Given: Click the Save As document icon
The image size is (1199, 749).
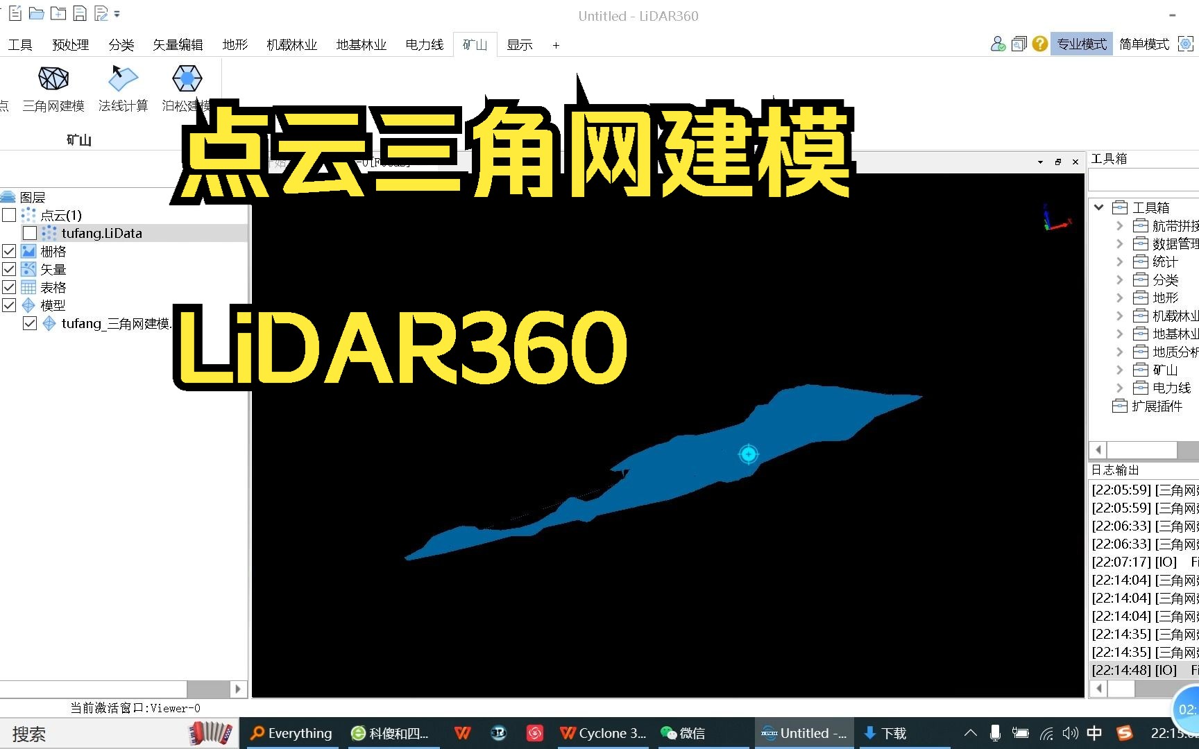Looking at the screenshot, I should (x=101, y=13).
